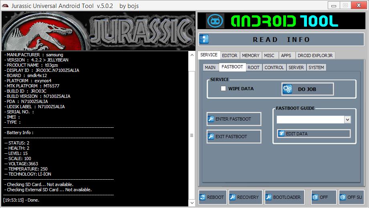Screen dimensions: 369x208
Task: Open the MEMORY tab
Action: (x=251, y=55)
